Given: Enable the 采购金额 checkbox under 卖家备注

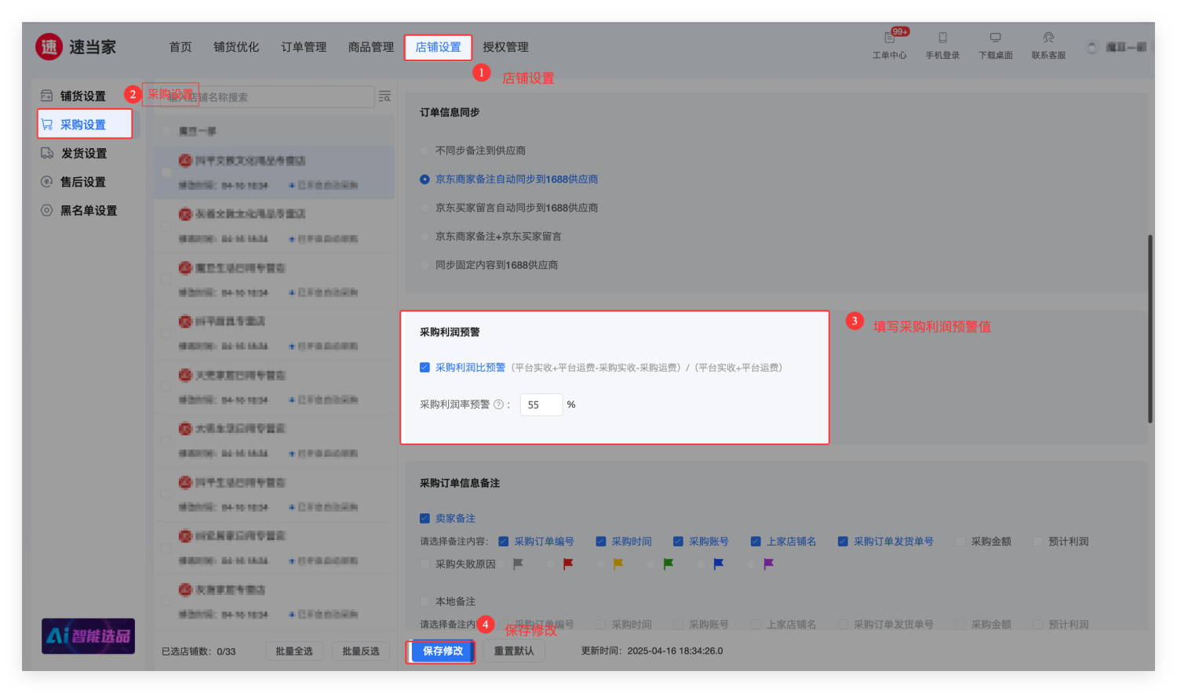Looking at the screenshot, I should [960, 542].
